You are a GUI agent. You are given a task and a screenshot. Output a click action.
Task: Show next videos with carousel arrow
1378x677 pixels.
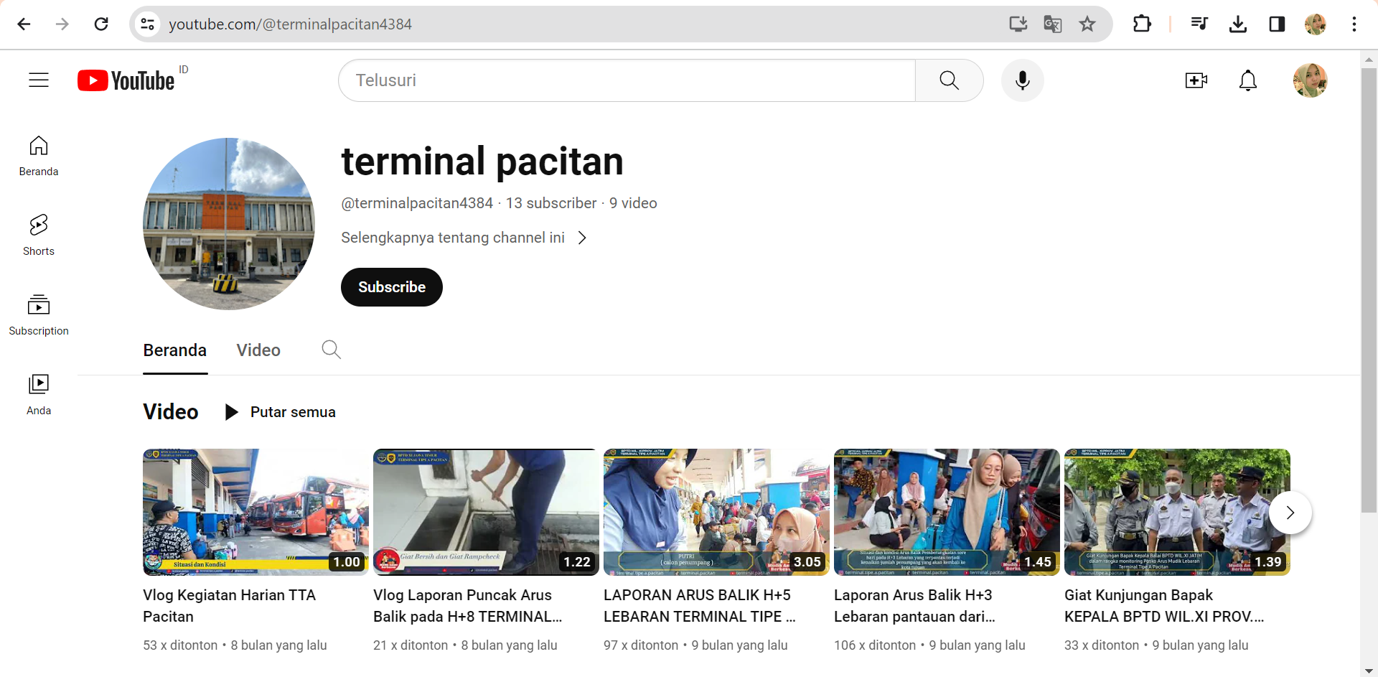1290,513
